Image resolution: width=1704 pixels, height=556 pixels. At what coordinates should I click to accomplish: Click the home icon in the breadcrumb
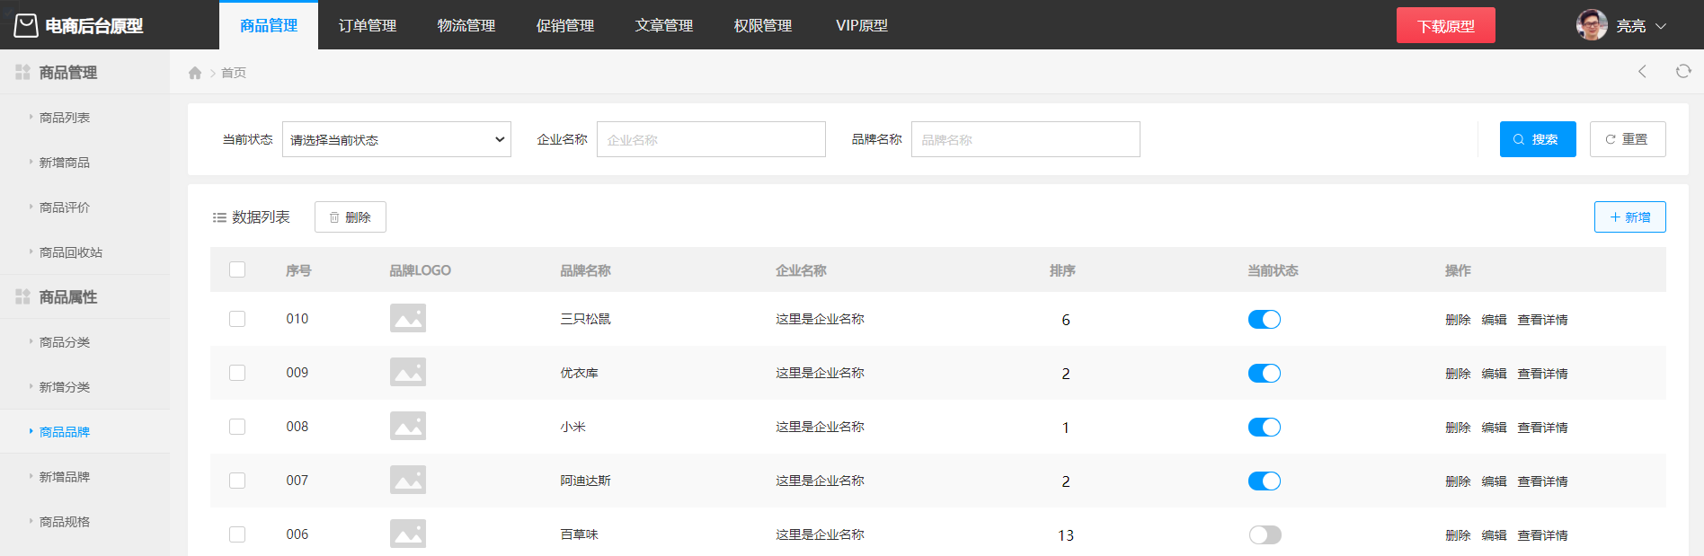click(x=195, y=73)
